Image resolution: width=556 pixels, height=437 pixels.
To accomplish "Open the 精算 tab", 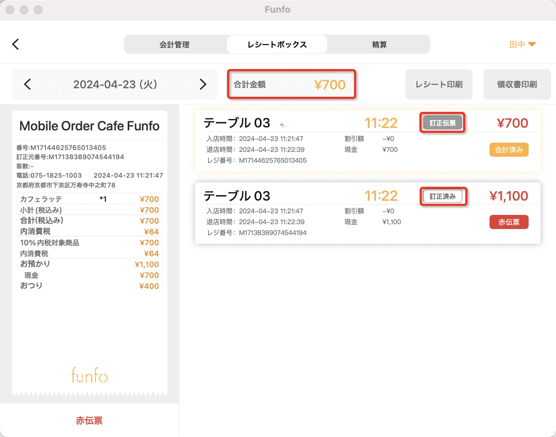I will point(379,44).
